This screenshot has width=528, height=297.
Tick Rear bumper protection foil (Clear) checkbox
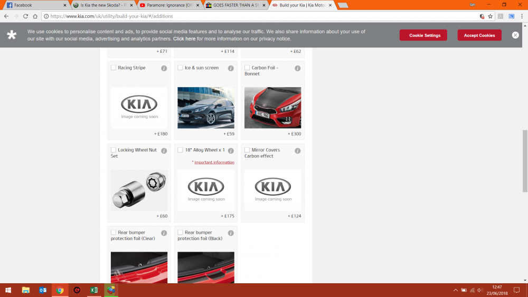click(x=114, y=233)
